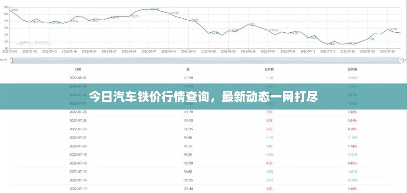The height and width of the screenshot is (193, 407).
Task: Select the 2022-07-13 date cell
Action: click(x=78, y=189)
